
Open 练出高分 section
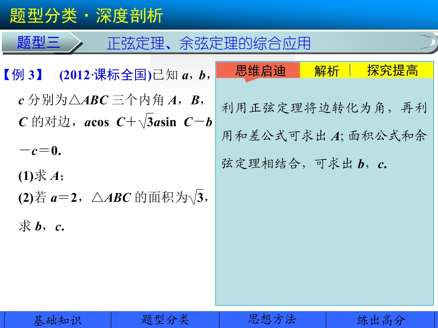pyautogui.click(x=381, y=320)
